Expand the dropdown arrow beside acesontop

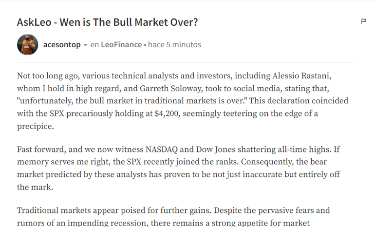85,45
